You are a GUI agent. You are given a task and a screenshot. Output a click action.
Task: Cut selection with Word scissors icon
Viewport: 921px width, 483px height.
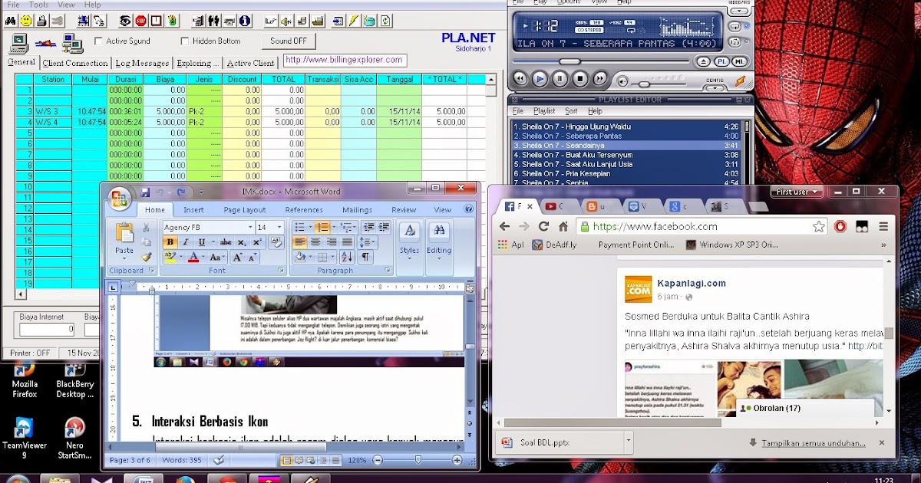click(x=146, y=228)
